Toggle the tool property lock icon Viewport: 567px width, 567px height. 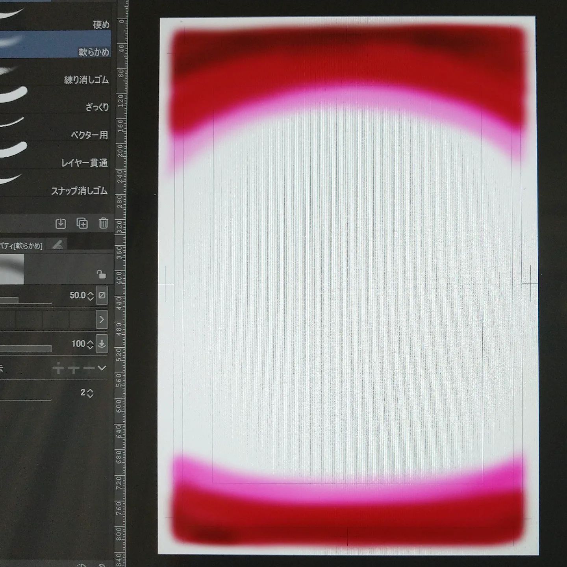pos(101,274)
